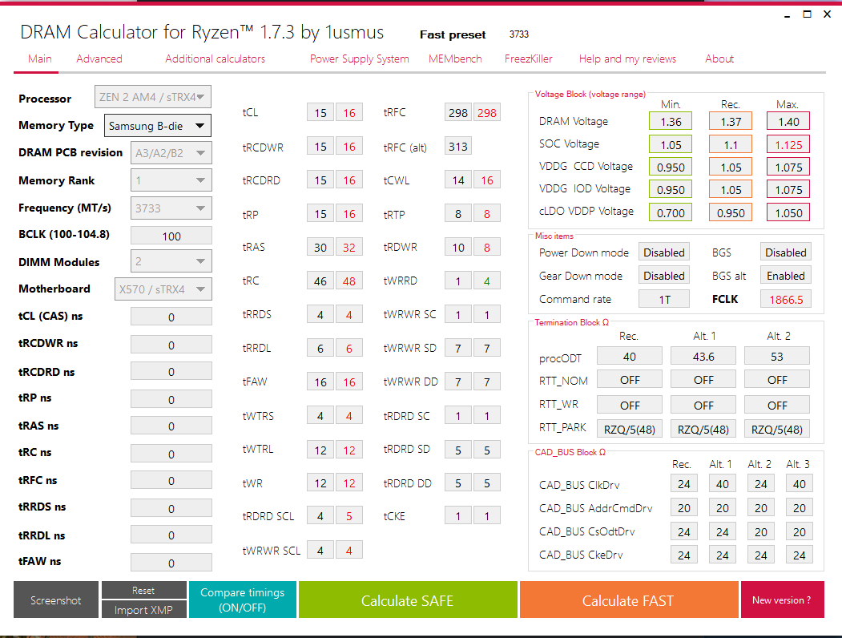The image size is (842, 638).
Task: Expand the Frequency (MT/s) dropdown
Action: (x=171, y=208)
